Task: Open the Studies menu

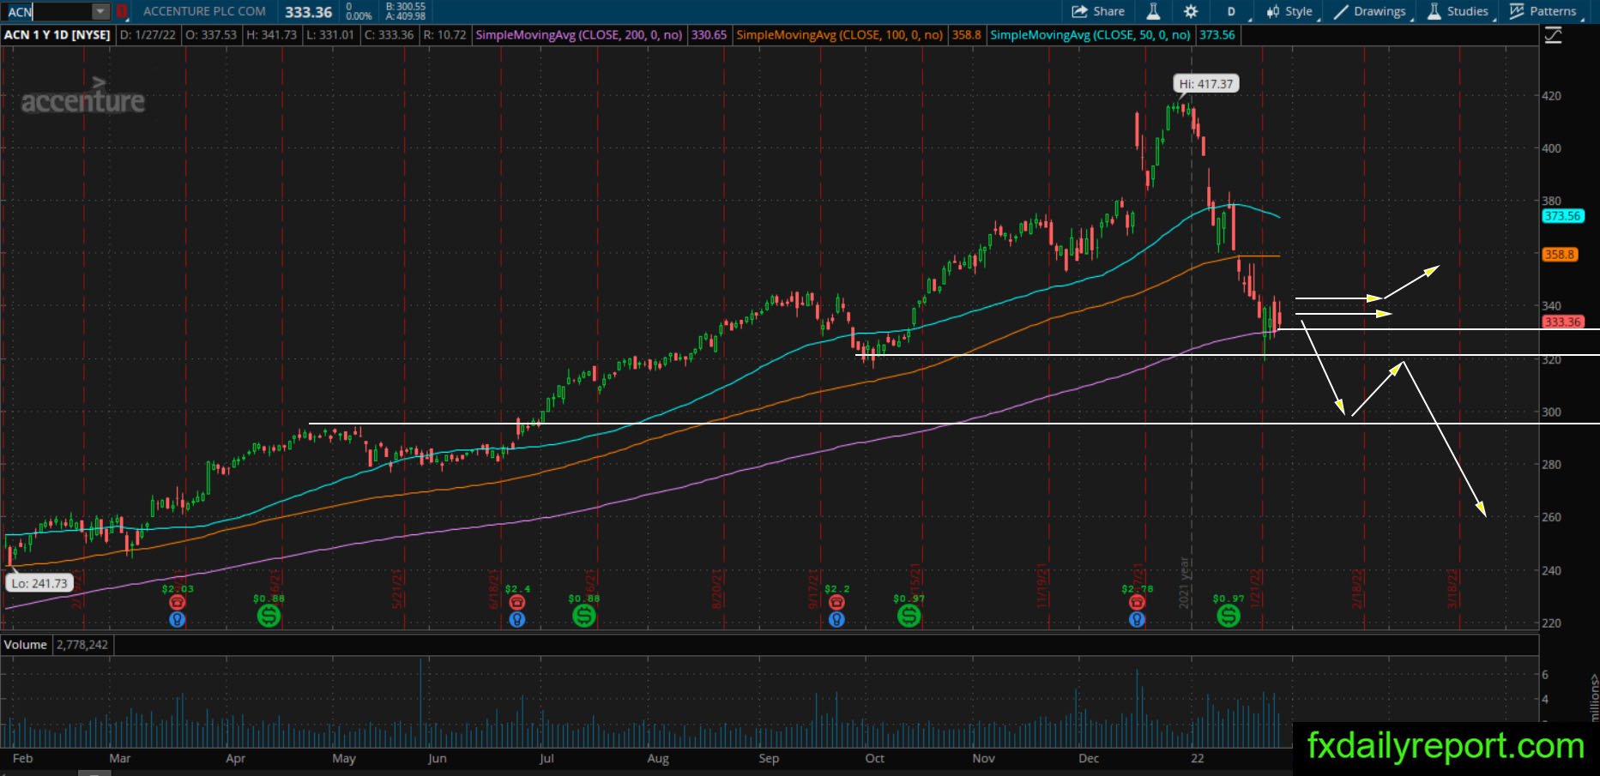Action: [x=1458, y=11]
